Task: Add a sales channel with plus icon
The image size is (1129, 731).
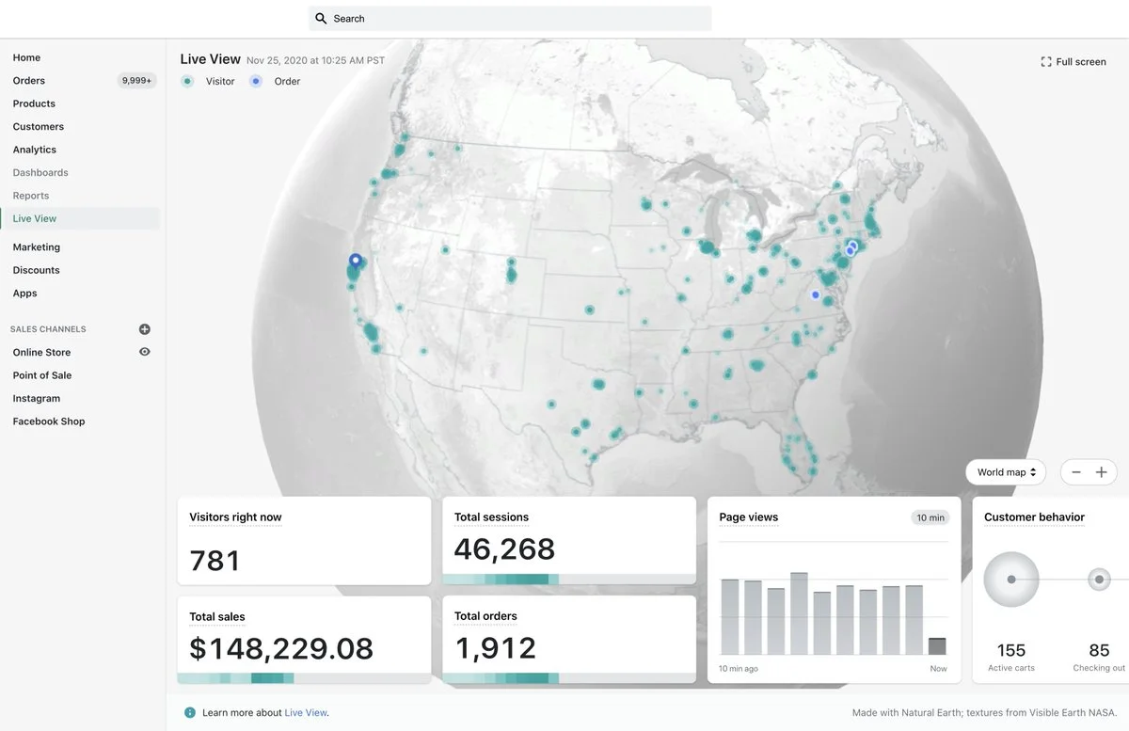Action: pos(145,329)
